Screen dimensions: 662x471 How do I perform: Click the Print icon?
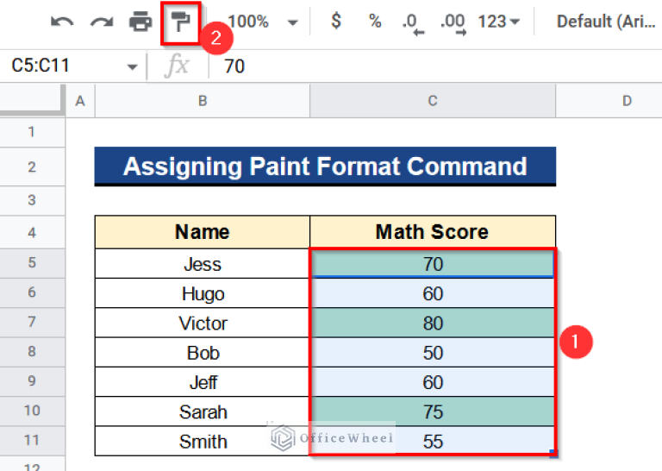pyautogui.click(x=141, y=22)
